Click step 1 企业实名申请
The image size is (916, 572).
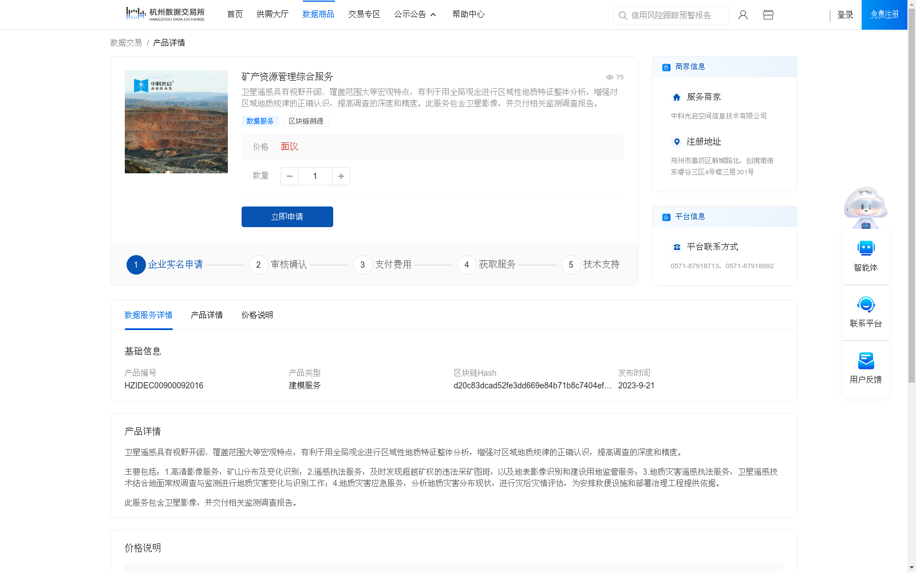click(x=165, y=265)
